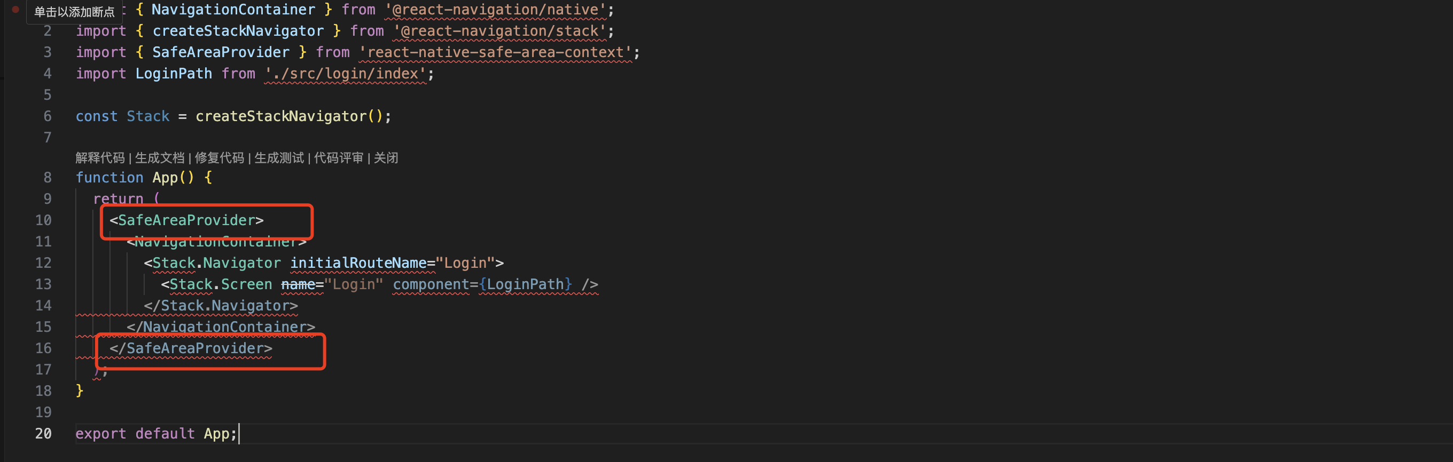Click the './src/login/index' path string
This screenshot has height=462, width=1453.
pyautogui.click(x=346, y=74)
